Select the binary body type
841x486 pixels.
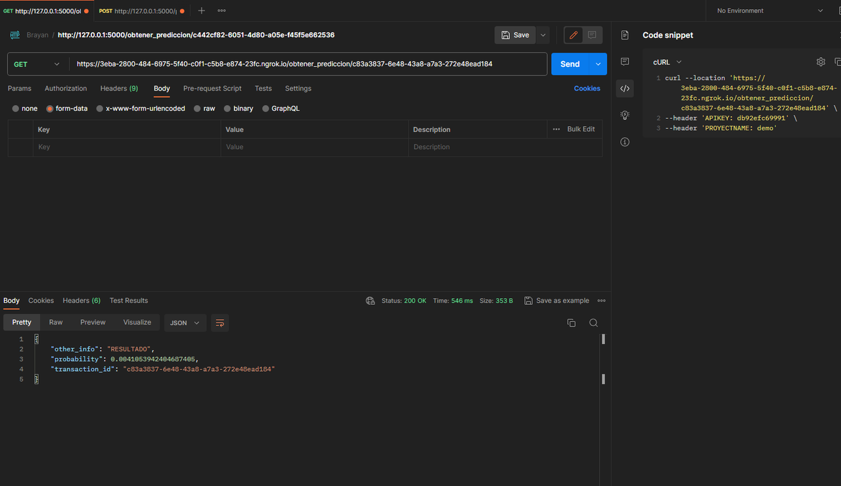click(239, 108)
